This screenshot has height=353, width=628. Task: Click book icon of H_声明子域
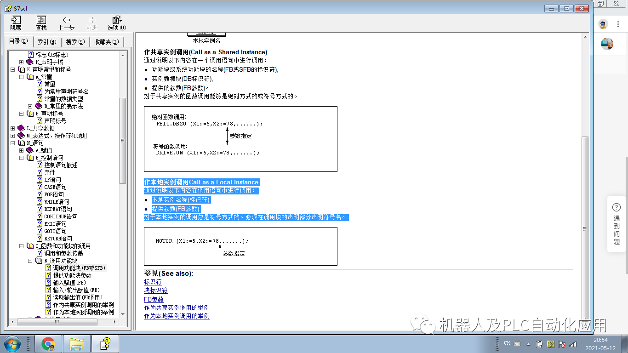tap(30, 62)
